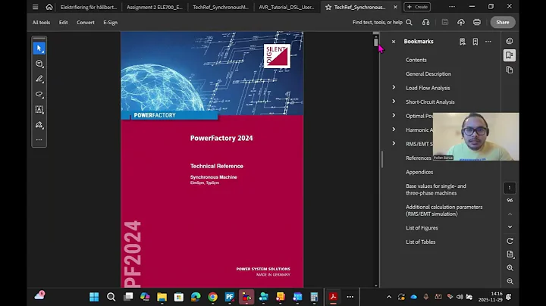Open Google Chrome from the taskbar
The image size is (546, 306).
point(212,297)
